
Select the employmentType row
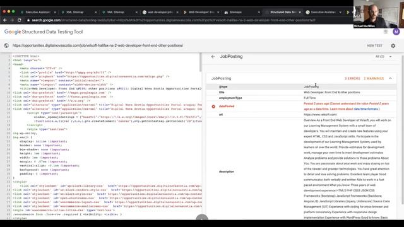(302, 98)
